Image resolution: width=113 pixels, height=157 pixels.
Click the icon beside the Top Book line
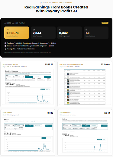[5, 43]
